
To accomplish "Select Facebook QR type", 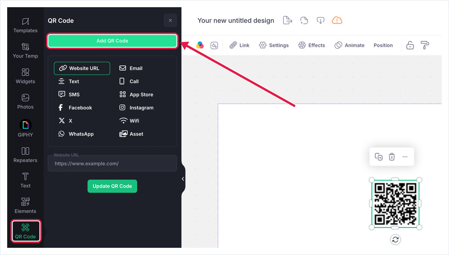I will pos(75,107).
